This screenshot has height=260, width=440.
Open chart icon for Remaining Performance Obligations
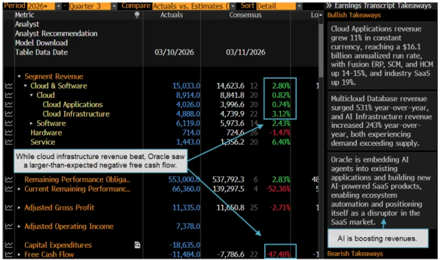coord(9,180)
